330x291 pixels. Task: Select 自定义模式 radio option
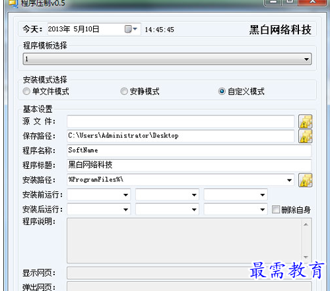tap(222, 91)
